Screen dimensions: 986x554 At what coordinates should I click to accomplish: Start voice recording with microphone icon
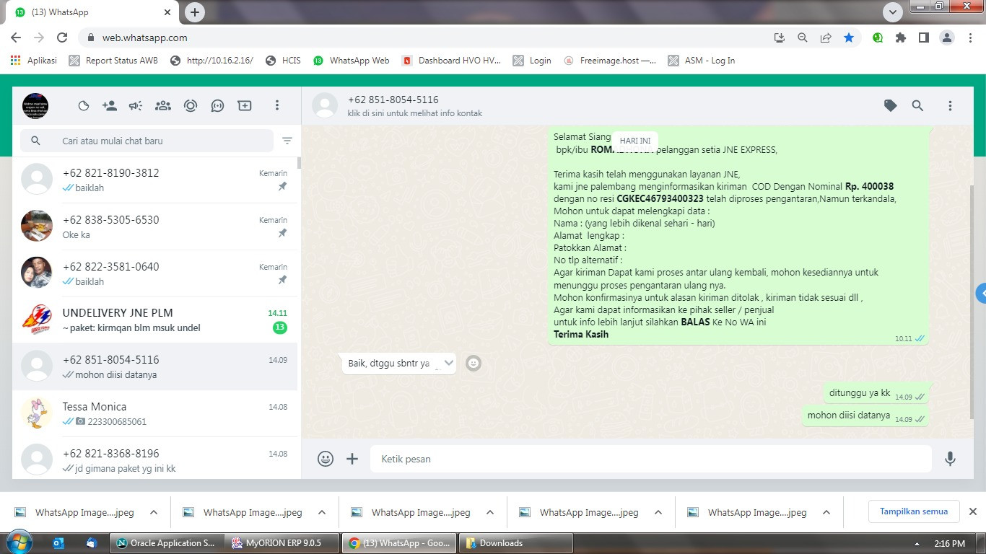[951, 459]
